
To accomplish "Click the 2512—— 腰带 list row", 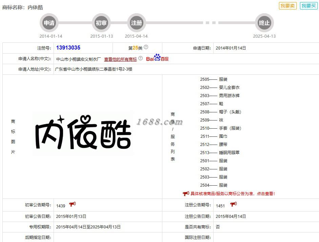I will coord(214,145).
